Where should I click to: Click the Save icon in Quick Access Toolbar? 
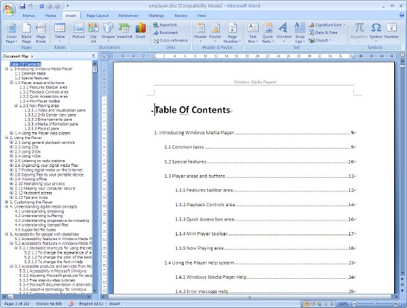22,6
